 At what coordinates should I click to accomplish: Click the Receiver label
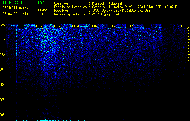(61, 11)
